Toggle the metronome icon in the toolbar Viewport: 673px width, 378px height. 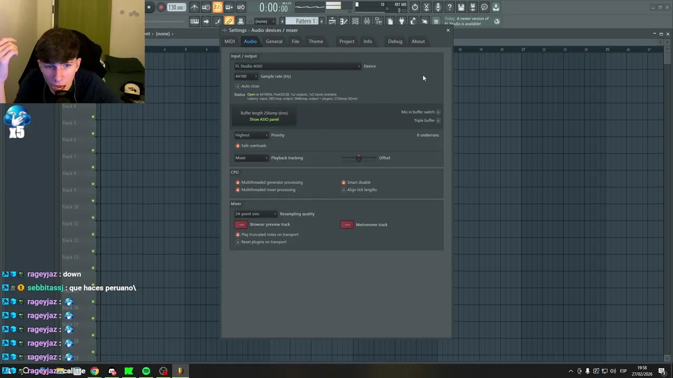click(195, 7)
